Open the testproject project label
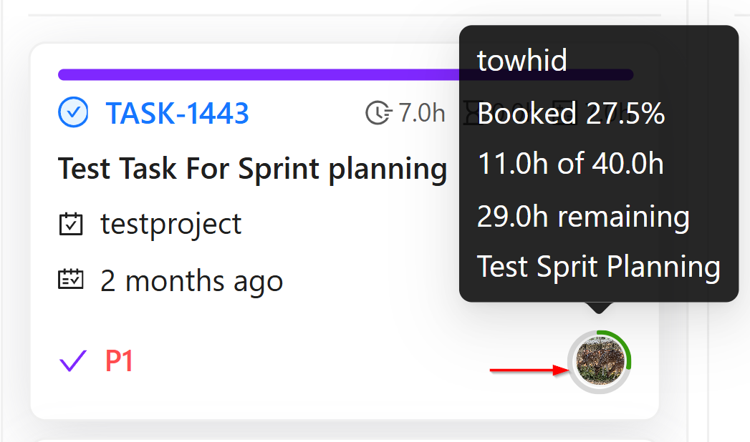 [171, 225]
